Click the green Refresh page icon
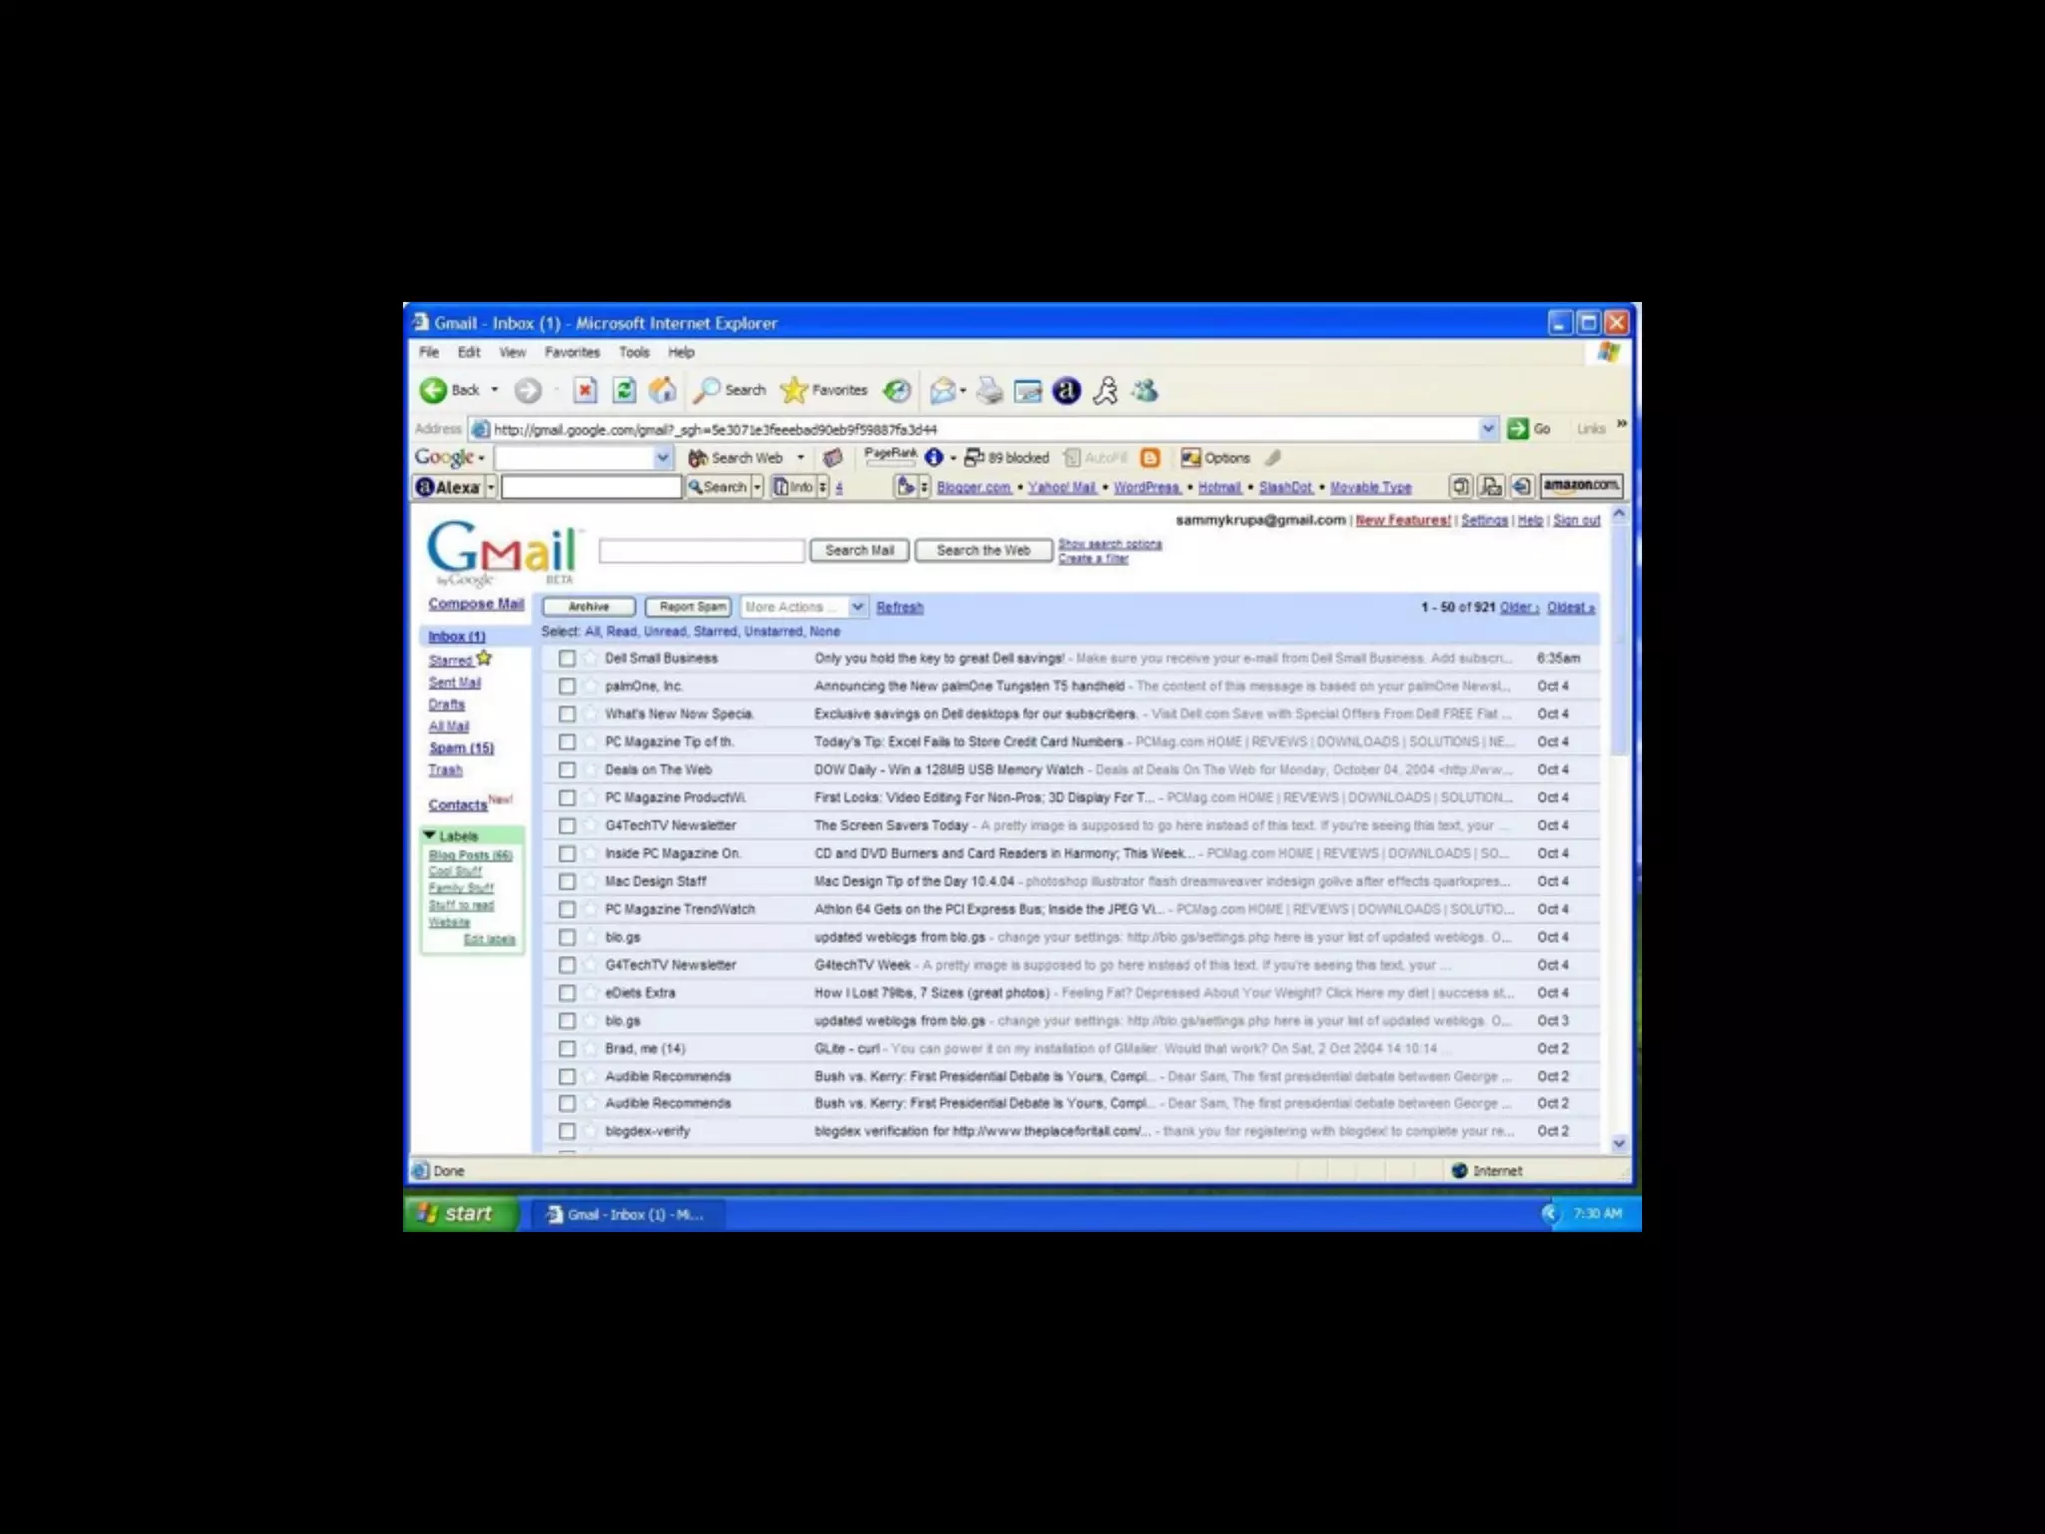2045x1534 pixels. [x=624, y=390]
